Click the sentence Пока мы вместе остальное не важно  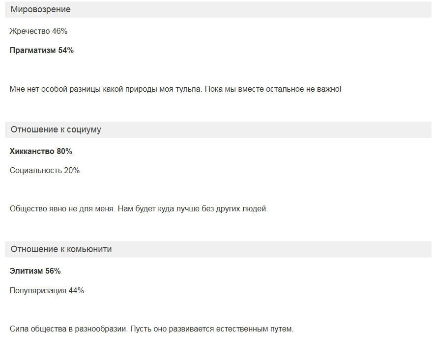click(x=272, y=89)
